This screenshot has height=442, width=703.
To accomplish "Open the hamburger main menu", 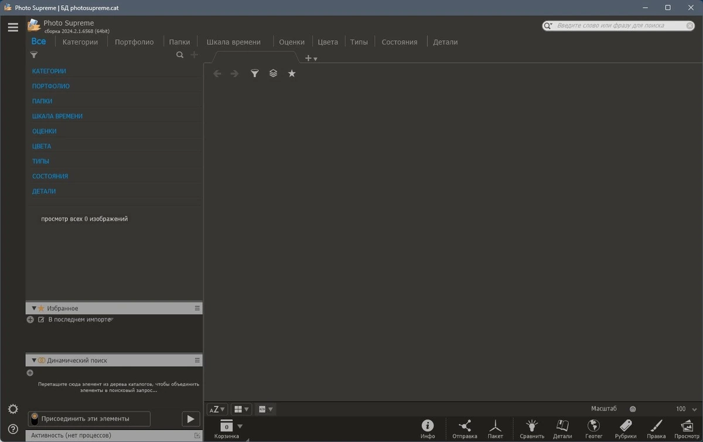I will [x=13, y=27].
